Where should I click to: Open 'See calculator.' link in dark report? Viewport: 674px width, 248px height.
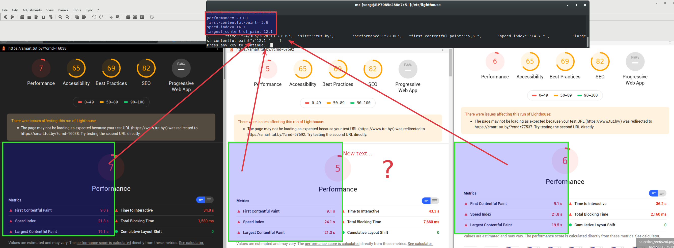pos(191,242)
